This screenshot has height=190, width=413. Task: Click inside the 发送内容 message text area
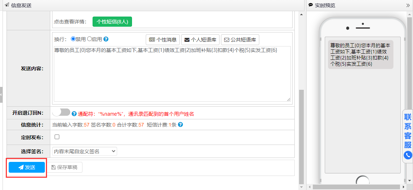click(172, 76)
